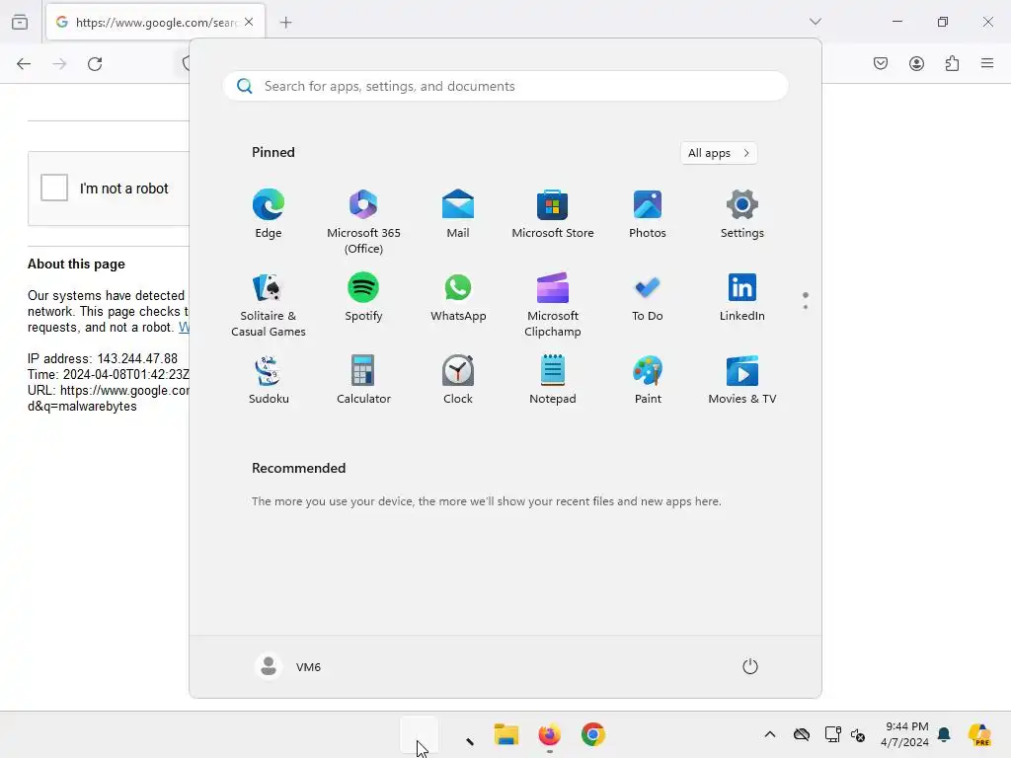Click the "Pinned" section heading
This screenshot has height=758, width=1011.
click(273, 152)
